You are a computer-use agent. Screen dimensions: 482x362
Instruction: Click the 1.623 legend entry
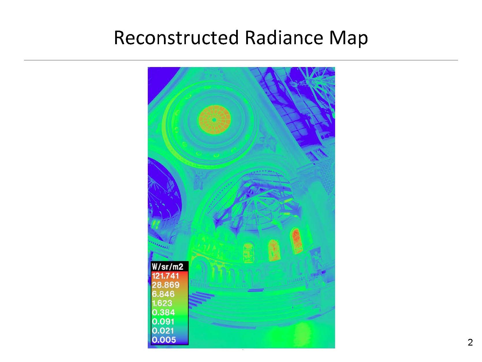coord(162,303)
